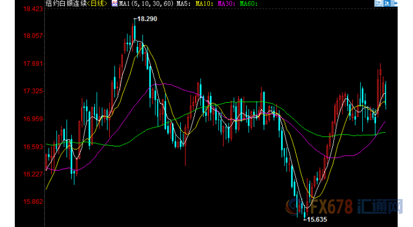This screenshot has height=227, width=413.
Task: Open the 日线 period selector
Action: pyautogui.click(x=98, y=4)
